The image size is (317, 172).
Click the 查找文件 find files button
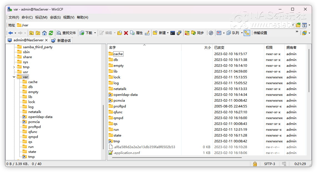click(66, 33)
